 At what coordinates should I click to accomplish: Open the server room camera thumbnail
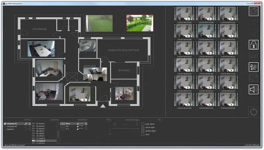pos(93,74)
